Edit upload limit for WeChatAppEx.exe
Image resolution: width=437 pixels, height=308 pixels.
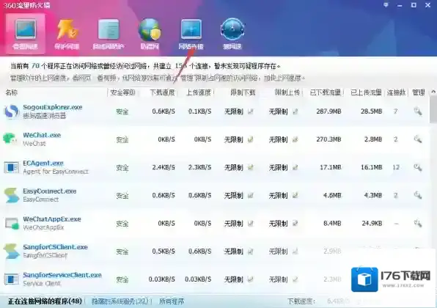[295, 223]
